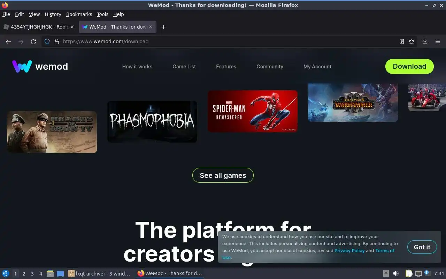Select the Total War Warhammer III card
Screen dimensions: 446x279
pyautogui.click(x=353, y=103)
